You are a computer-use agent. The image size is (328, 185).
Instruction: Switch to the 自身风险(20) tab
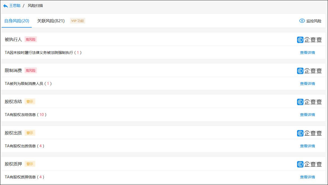coord(17,21)
